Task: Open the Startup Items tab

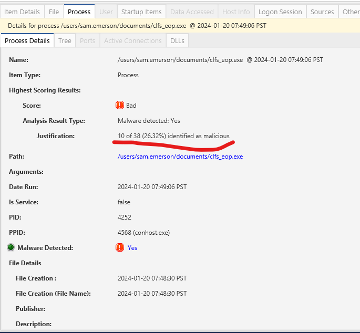Action: [141, 12]
